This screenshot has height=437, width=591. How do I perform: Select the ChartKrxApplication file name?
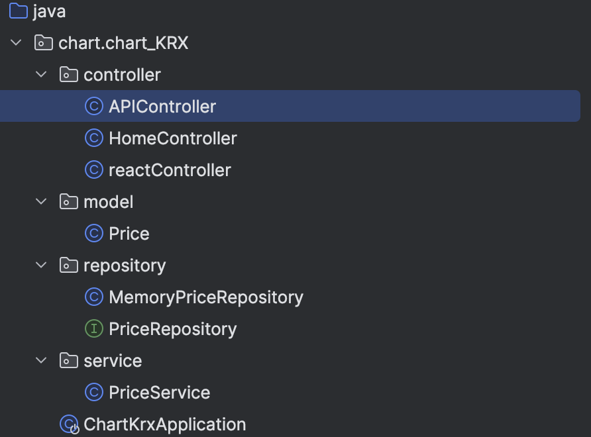(164, 424)
